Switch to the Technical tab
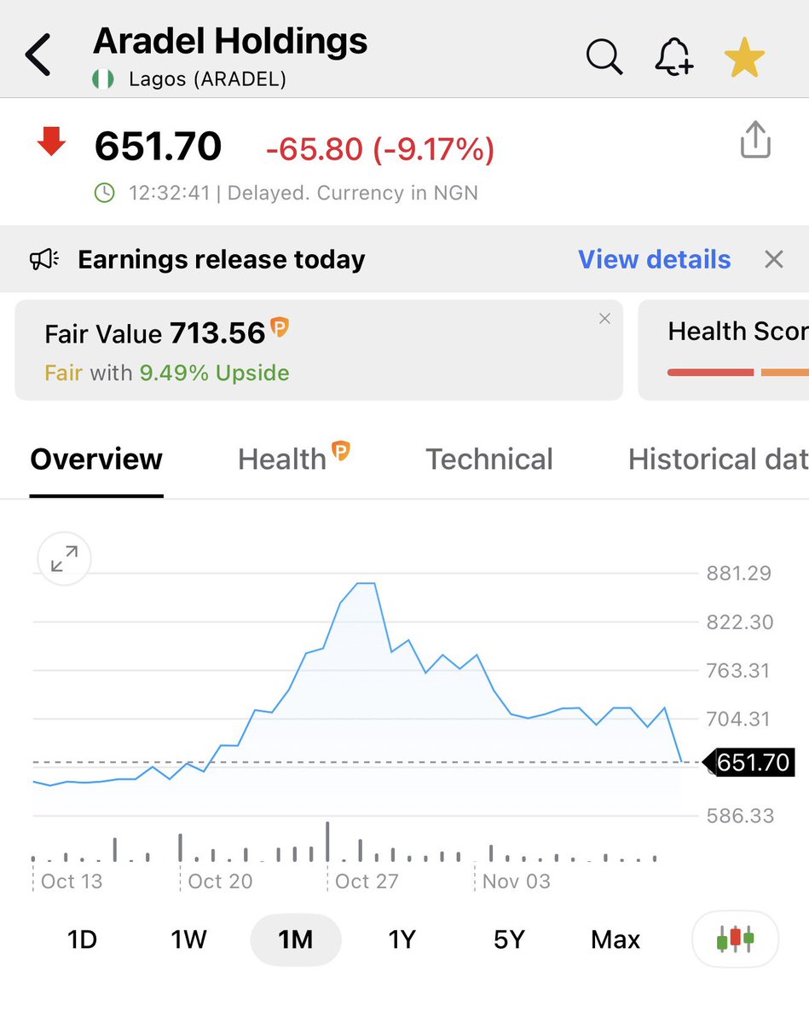Image resolution: width=809 pixels, height=1023 pixels. tap(489, 459)
